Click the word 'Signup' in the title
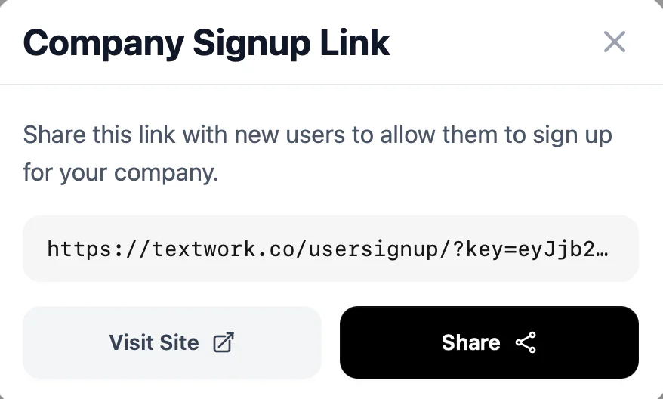The width and height of the screenshot is (663, 399). click(x=253, y=43)
